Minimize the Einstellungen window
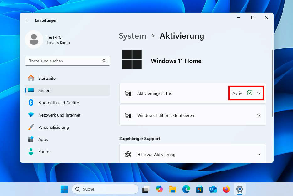Image resolution: width=293 pixels, height=196 pixels. [x=239, y=18]
